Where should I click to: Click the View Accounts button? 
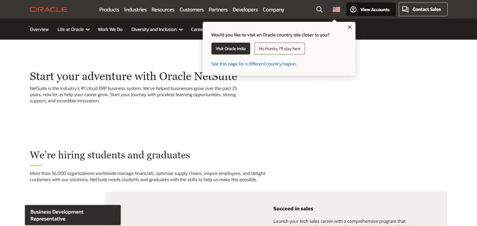[x=371, y=9]
